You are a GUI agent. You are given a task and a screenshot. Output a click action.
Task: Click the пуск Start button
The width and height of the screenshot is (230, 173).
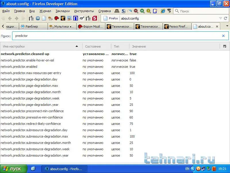[x=14, y=169]
